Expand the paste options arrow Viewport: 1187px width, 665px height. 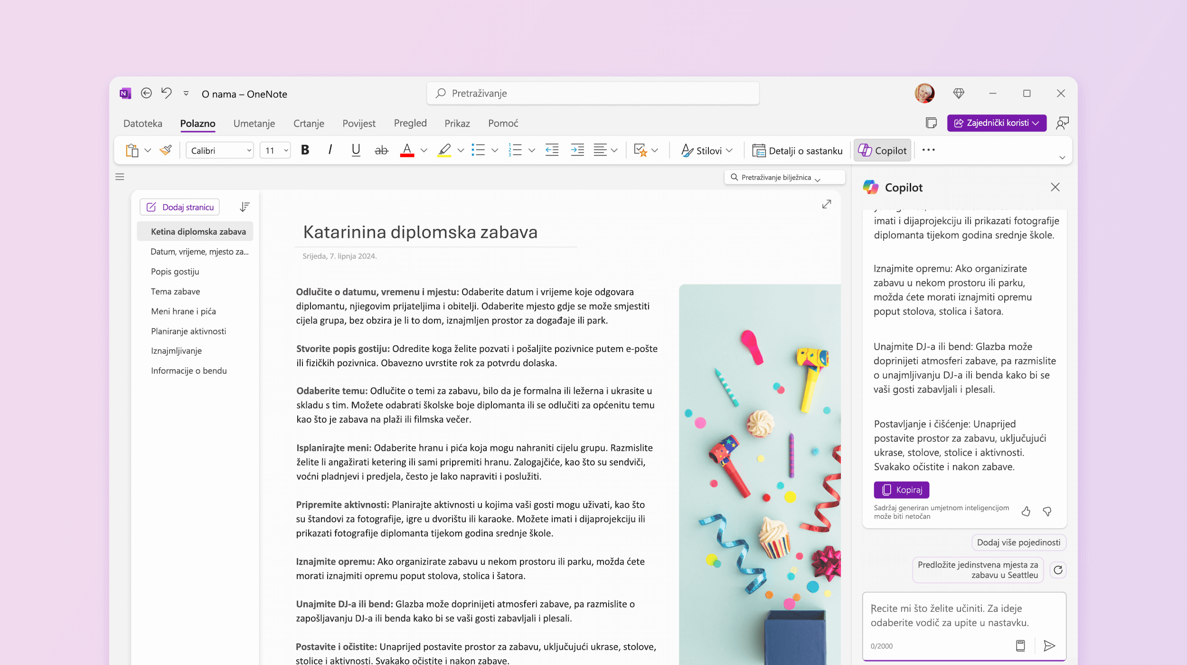pyautogui.click(x=148, y=151)
